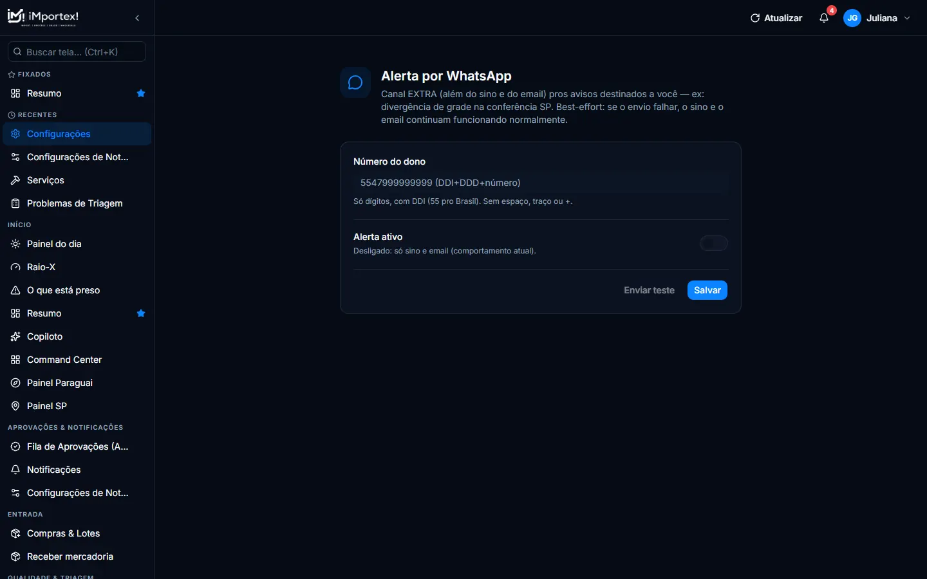927x579 pixels.
Task: Collapse the sidebar with the chevron arrow
Action: pyautogui.click(x=137, y=18)
